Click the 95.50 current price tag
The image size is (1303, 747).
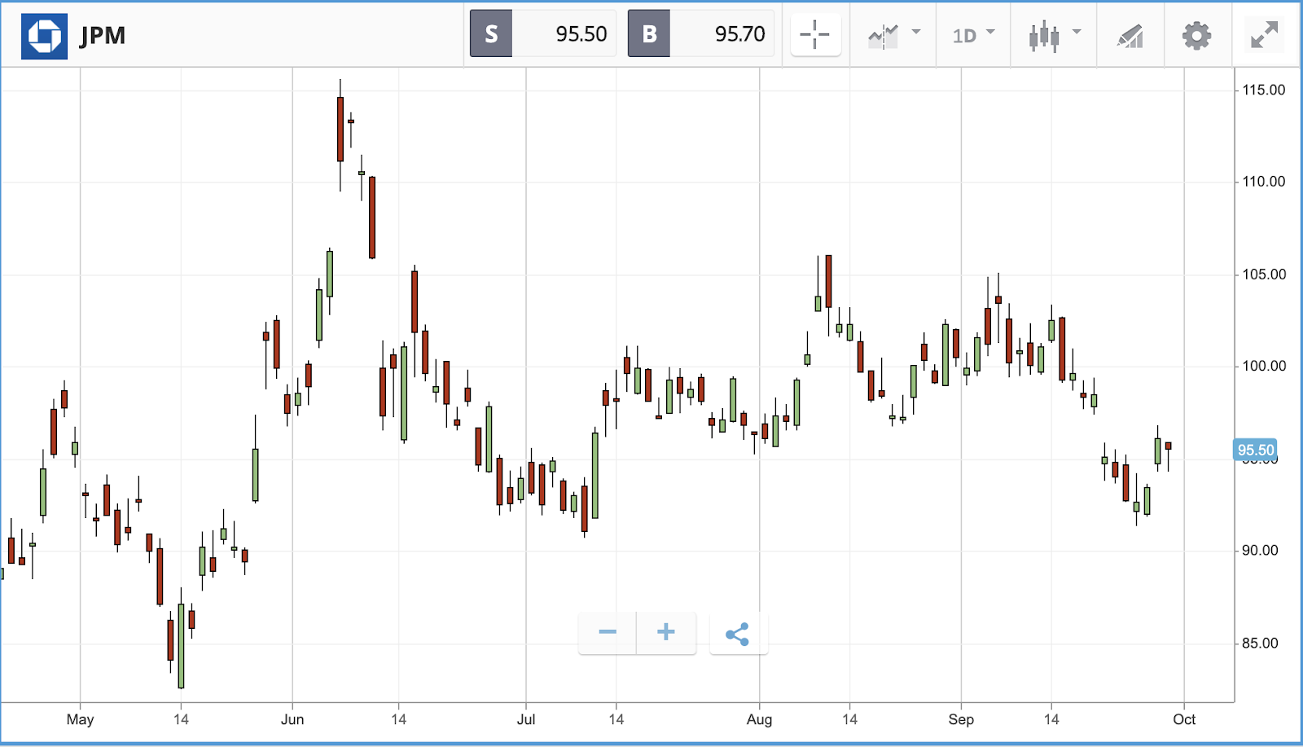click(x=1255, y=450)
